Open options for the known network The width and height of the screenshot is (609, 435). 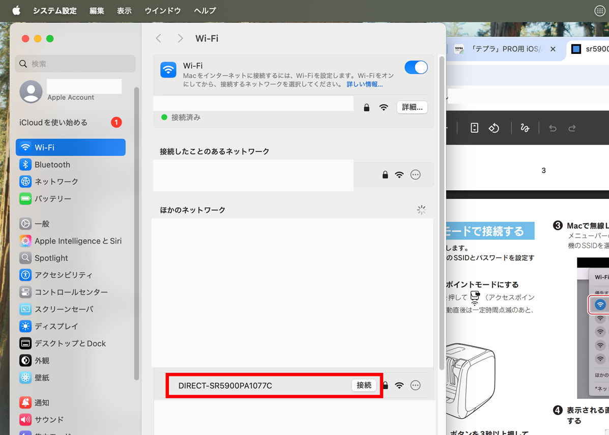click(415, 175)
